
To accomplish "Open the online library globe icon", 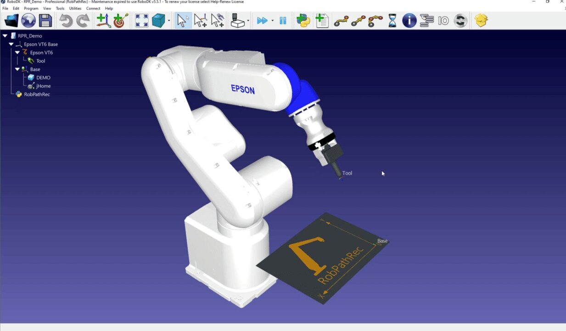I will click(28, 21).
